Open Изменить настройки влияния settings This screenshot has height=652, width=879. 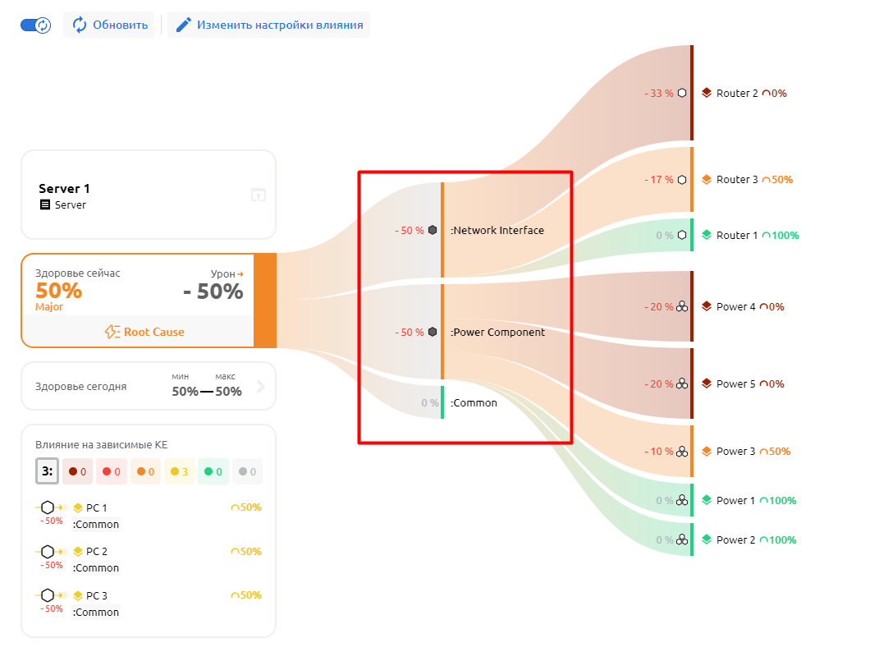pos(269,25)
